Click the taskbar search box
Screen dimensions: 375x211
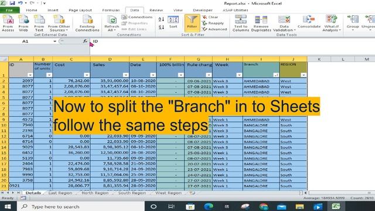tap(81, 206)
